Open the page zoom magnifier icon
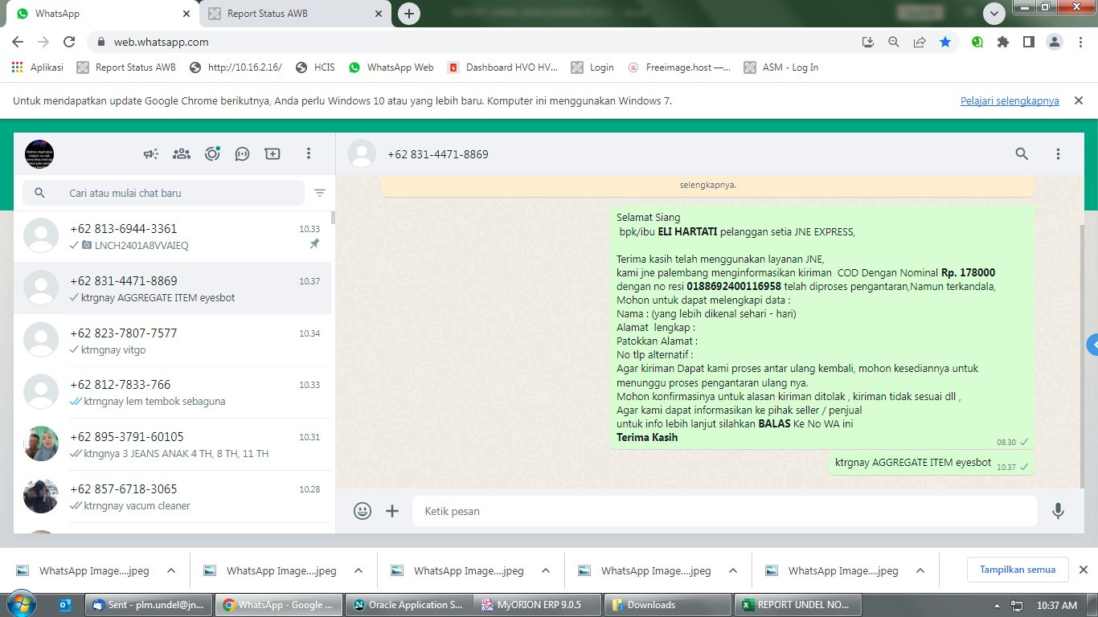The width and height of the screenshot is (1098, 617). coord(894,42)
